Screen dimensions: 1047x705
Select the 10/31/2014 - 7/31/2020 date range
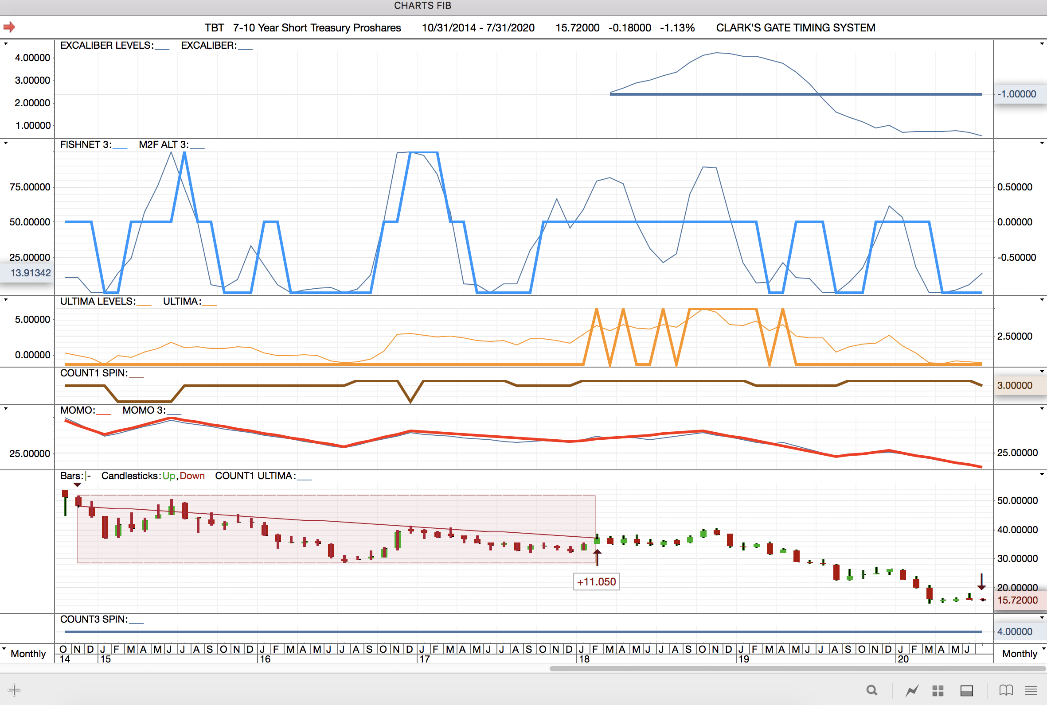click(x=478, y=28)
